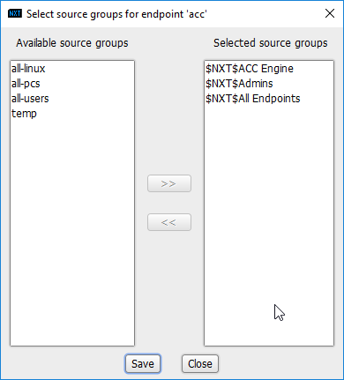Close the dialog with the X button

[330, 13]
